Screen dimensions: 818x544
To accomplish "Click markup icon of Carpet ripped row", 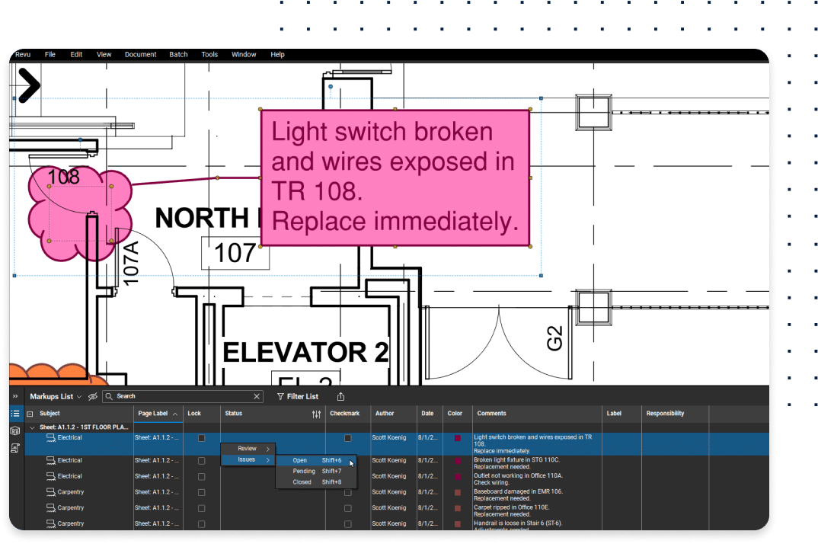I will [x=50, y=507].
